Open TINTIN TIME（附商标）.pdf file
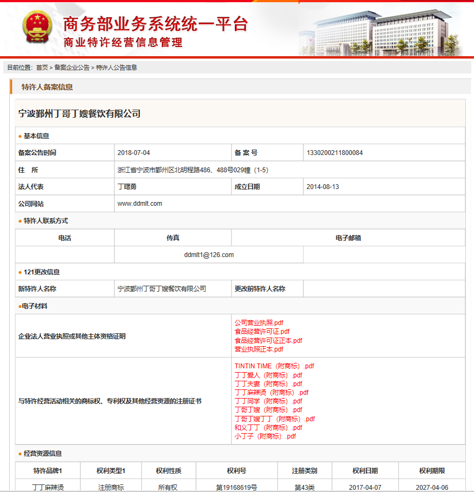This screenshot has height=492, width=474. coord(274,366)
